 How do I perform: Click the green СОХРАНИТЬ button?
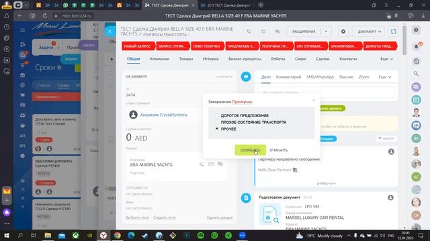[x=250, y=150]
